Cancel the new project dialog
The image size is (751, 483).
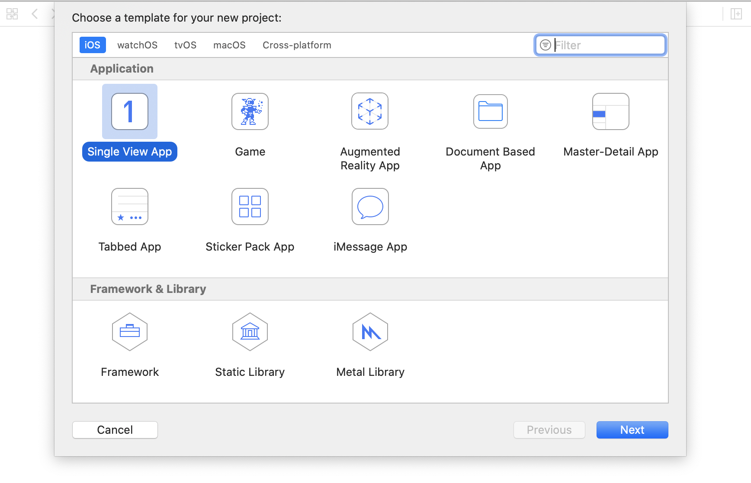pos(115,429)
